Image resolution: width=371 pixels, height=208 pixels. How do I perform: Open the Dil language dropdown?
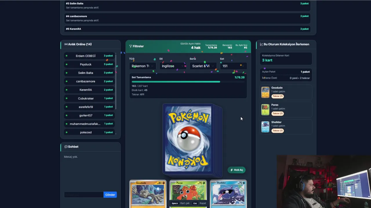[172, 66]
